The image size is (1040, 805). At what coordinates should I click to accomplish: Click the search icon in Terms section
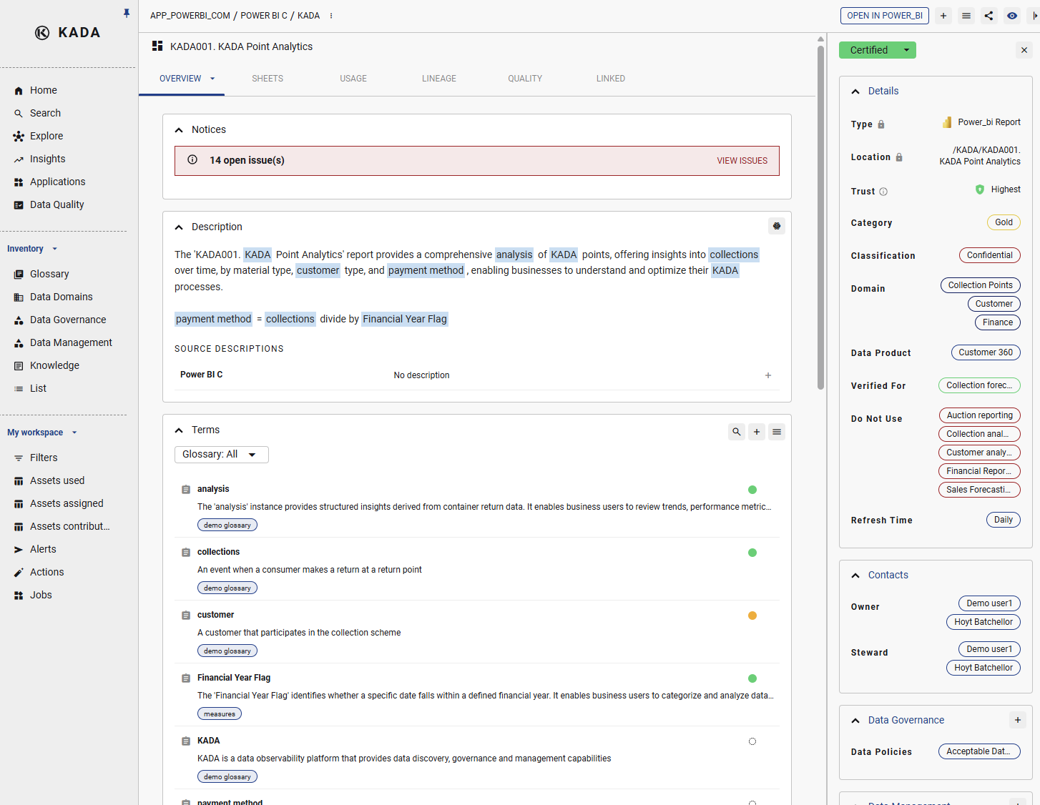(x=736, y=432)
